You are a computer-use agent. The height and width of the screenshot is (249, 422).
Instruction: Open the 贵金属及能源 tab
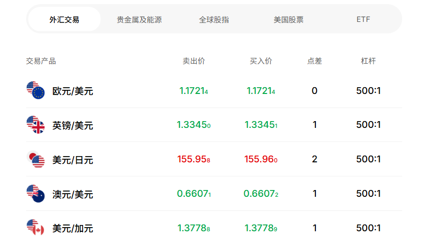[x=139, y=20]
